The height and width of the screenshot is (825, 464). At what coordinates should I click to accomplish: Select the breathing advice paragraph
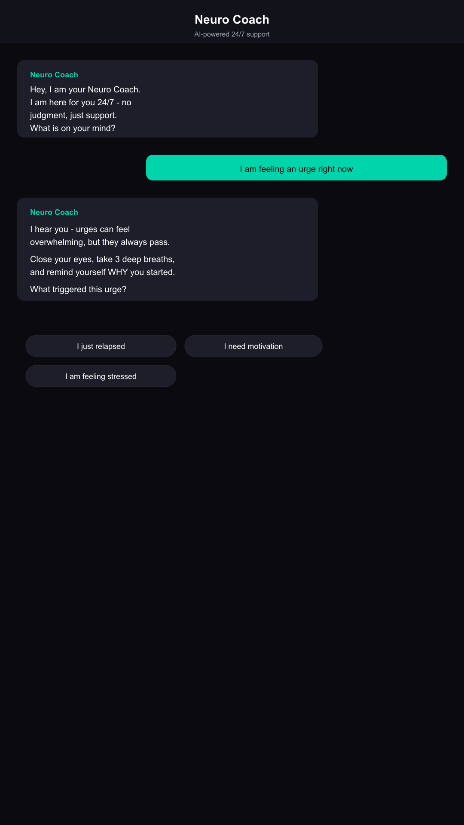click(102, 265)
